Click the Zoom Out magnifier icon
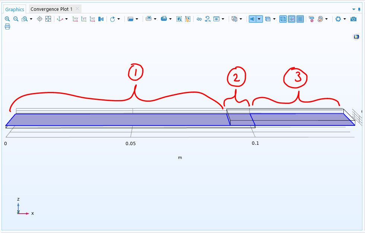365x233 pixels. click(x=16, y=19)
